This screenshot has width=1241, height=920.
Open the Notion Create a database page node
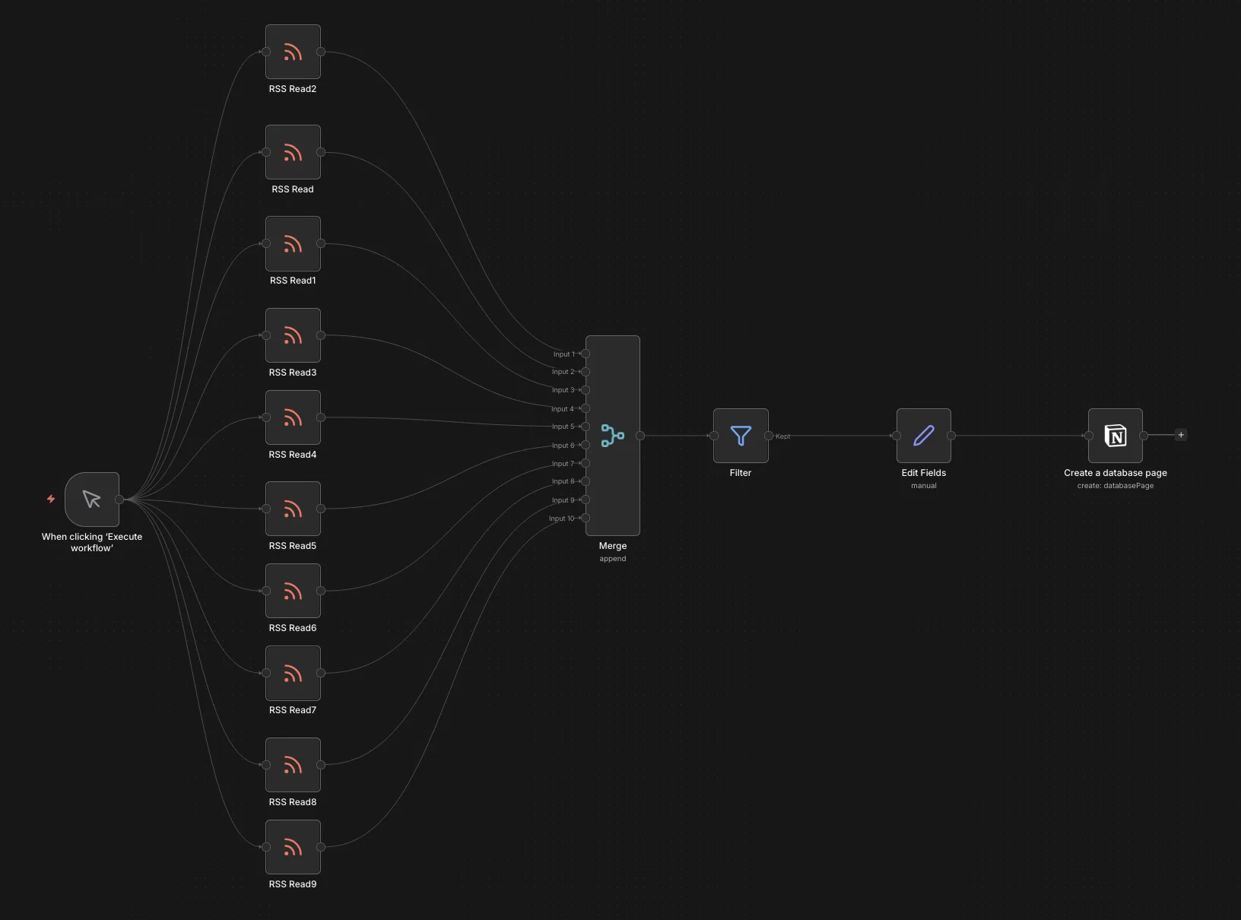(1116, 436)
